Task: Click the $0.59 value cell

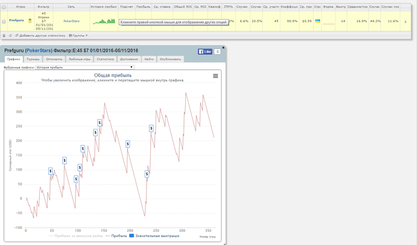Action: click(307, 21)
